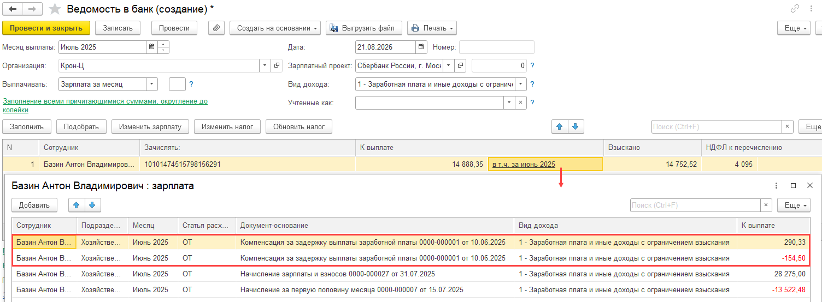This screenshot has width=822, height=302.
Task: Select account cell 10101474515798156291
Action: click(x=248, y=164)
